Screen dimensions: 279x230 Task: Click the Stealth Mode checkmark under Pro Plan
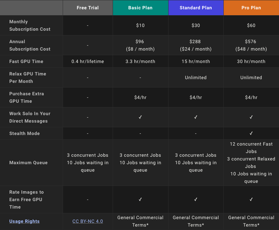[x=251, y=133]
